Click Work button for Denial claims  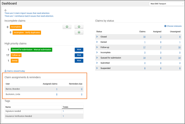pos(79,61)
